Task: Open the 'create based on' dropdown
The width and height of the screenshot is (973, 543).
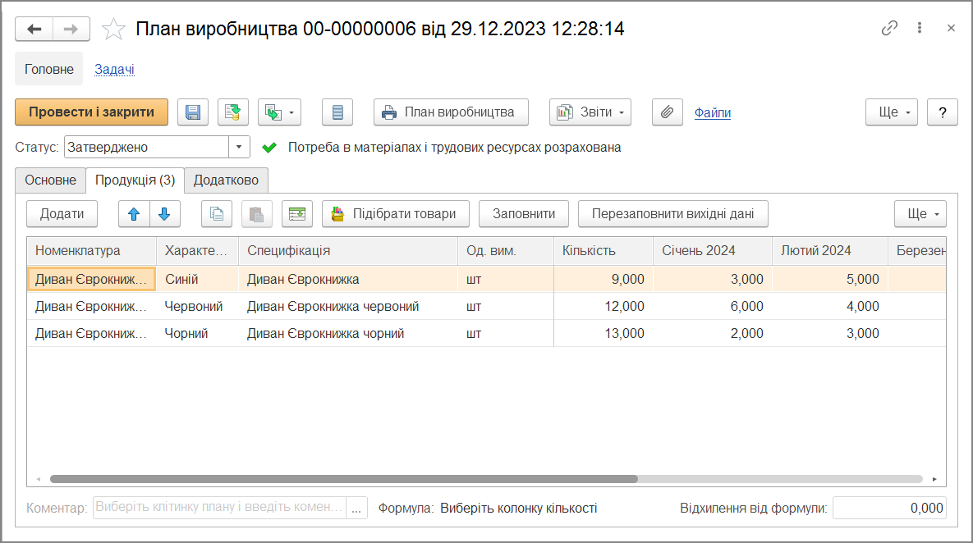Action: [279, 112]
